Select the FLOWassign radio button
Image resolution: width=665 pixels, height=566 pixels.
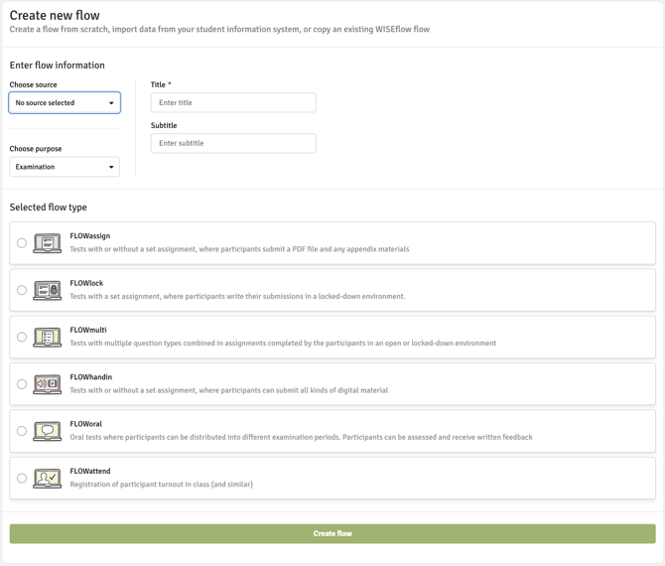tap(22, 243)
